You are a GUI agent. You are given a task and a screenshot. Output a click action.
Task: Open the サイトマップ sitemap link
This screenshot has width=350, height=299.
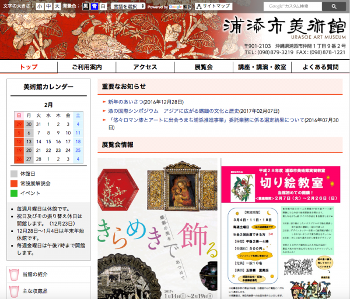(x=213, y=6)
